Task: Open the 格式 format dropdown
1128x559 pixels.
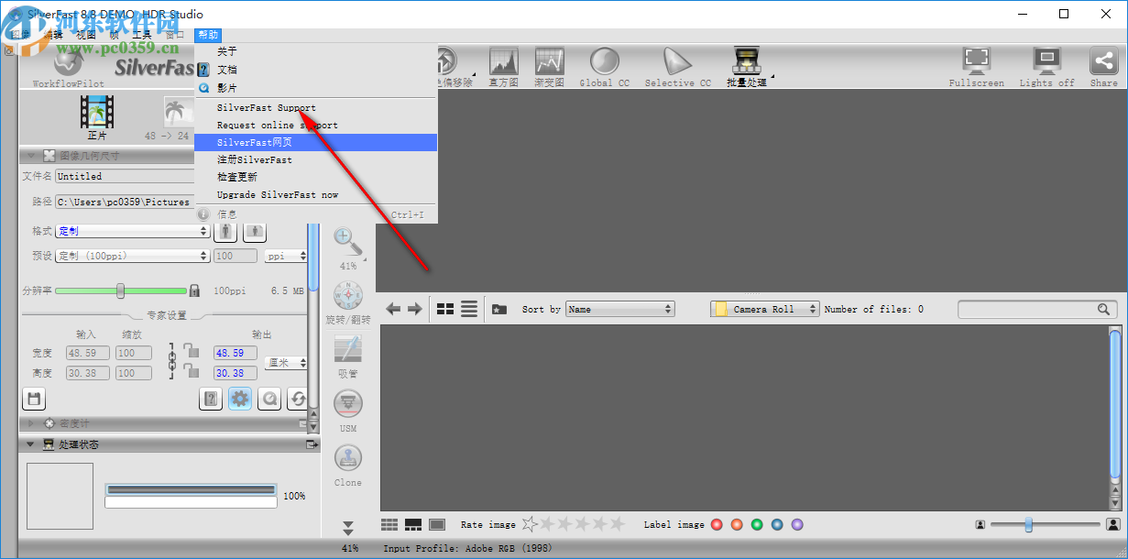Action: pos(133,231)
